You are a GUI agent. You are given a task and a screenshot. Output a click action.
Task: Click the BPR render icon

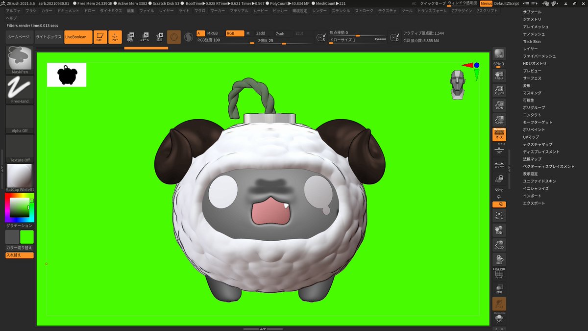[499, 54]
